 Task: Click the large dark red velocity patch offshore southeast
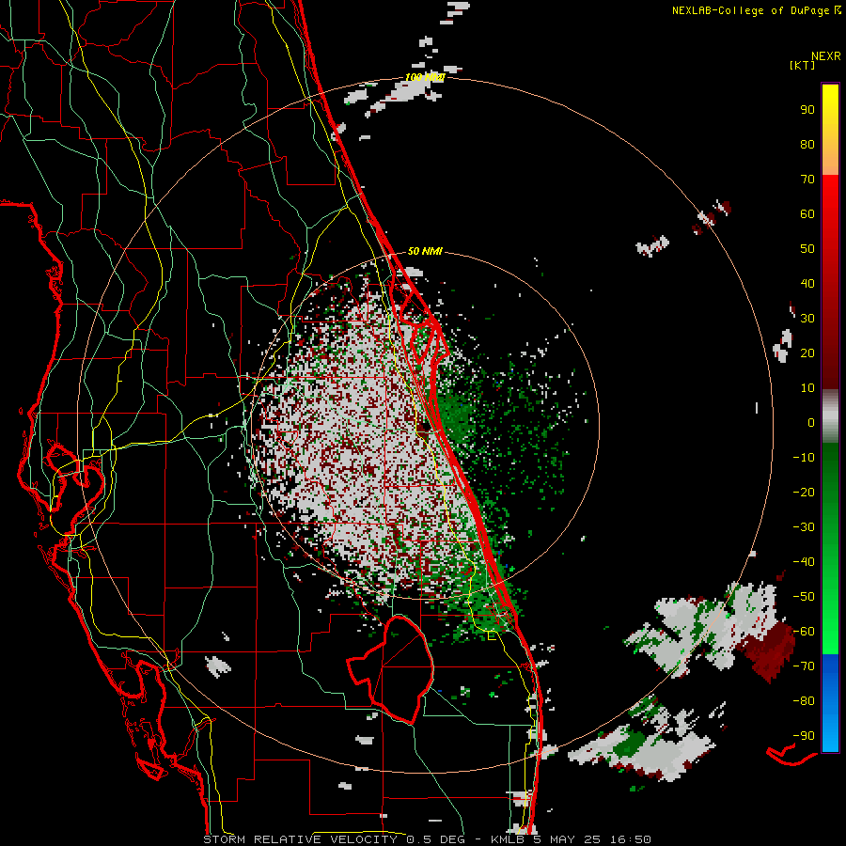pos(769,650)
